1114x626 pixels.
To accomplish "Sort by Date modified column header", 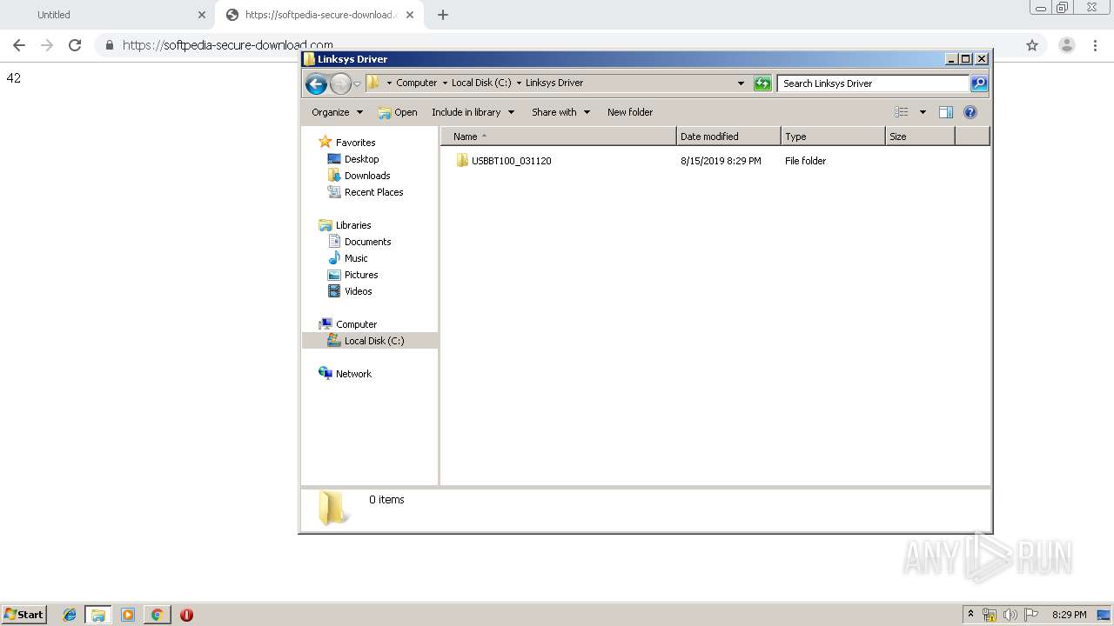I will pyautogui.click(x=728, y=137).
